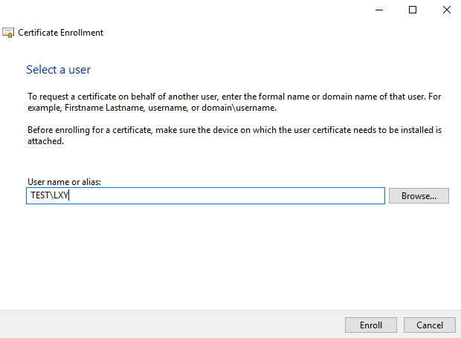Click the 'User name or alias:' label

tap(64, 182)
